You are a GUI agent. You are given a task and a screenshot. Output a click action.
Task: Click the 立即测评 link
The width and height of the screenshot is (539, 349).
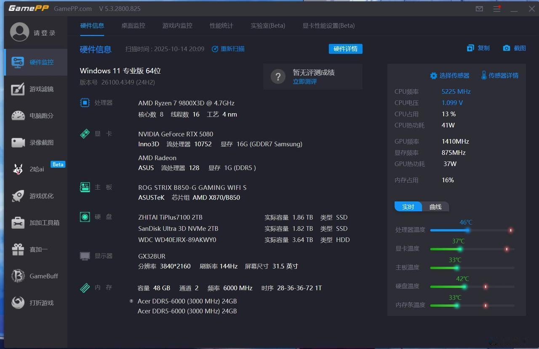pyautogui.click(x=305, y=82)
